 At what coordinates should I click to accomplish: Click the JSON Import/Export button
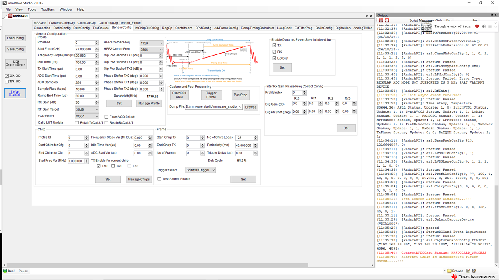tap(15, 63)
